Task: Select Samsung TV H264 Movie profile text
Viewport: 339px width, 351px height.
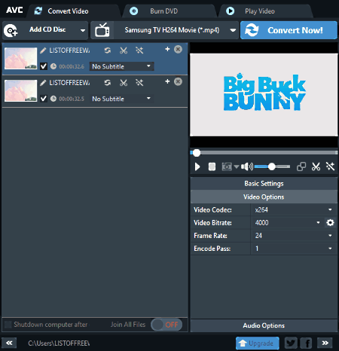Action: pos(172,30)
